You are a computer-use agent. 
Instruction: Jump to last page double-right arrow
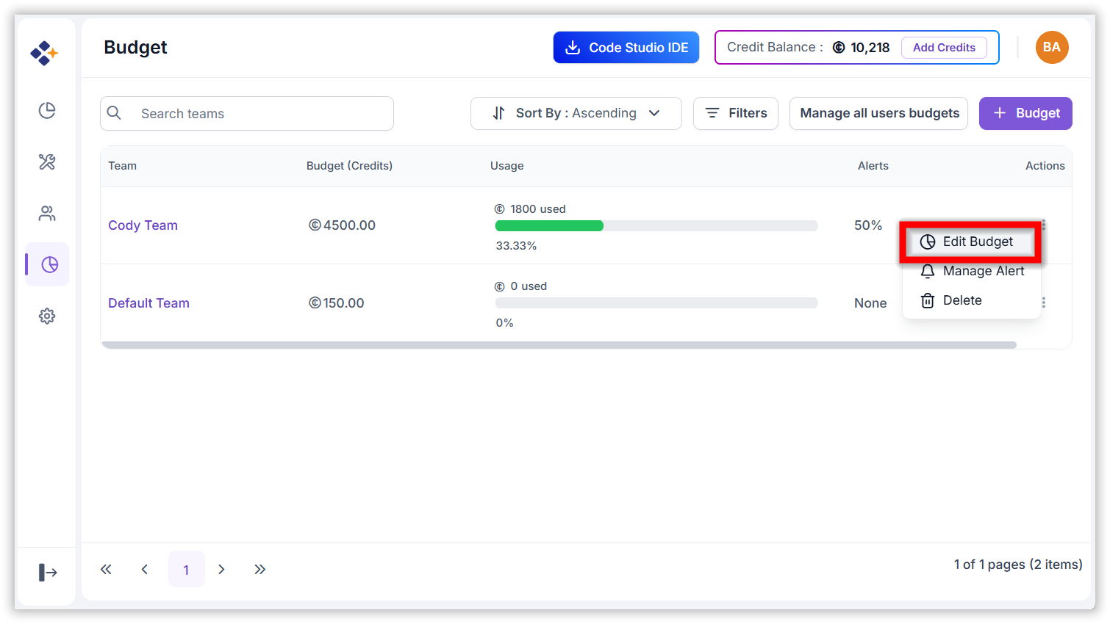[259, 569]
